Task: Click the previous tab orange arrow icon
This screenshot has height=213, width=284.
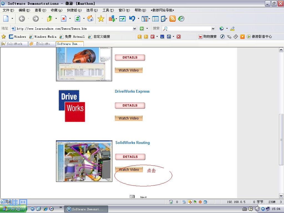Action: [139, 37]
